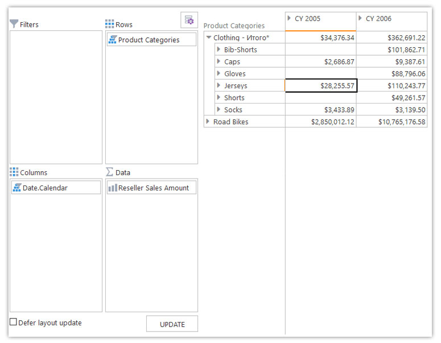
Task: Click the UPDATE button
Action: point(172,324)
